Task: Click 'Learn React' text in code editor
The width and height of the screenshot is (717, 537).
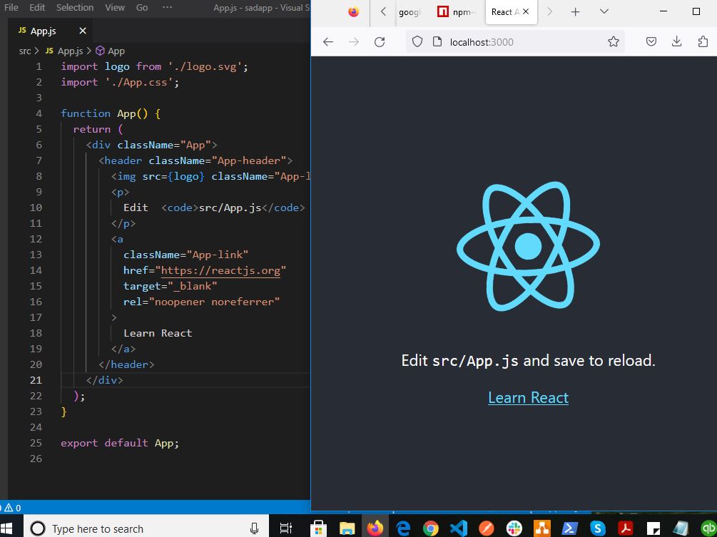Action: point(158,333)
